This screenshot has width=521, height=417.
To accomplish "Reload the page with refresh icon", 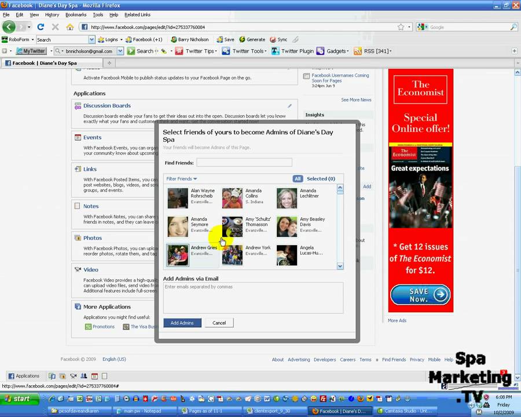I will pos(41,27).
